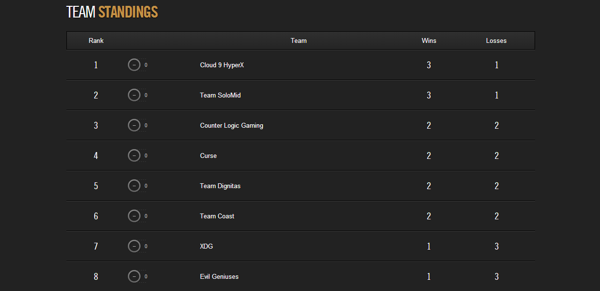The image size is (600, 291).
Task: Click rank change icon for Evil Geniuses
Action: [134, 276]
